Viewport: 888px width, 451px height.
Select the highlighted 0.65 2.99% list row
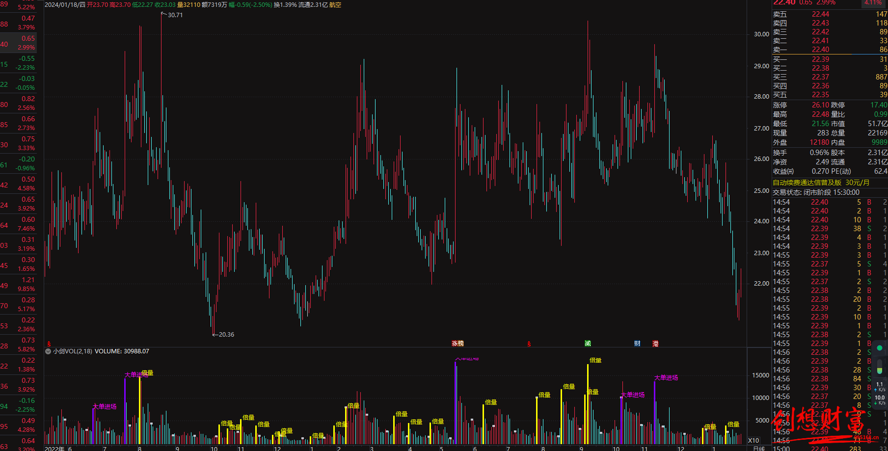pyautogui.click(x=18, y=43)
